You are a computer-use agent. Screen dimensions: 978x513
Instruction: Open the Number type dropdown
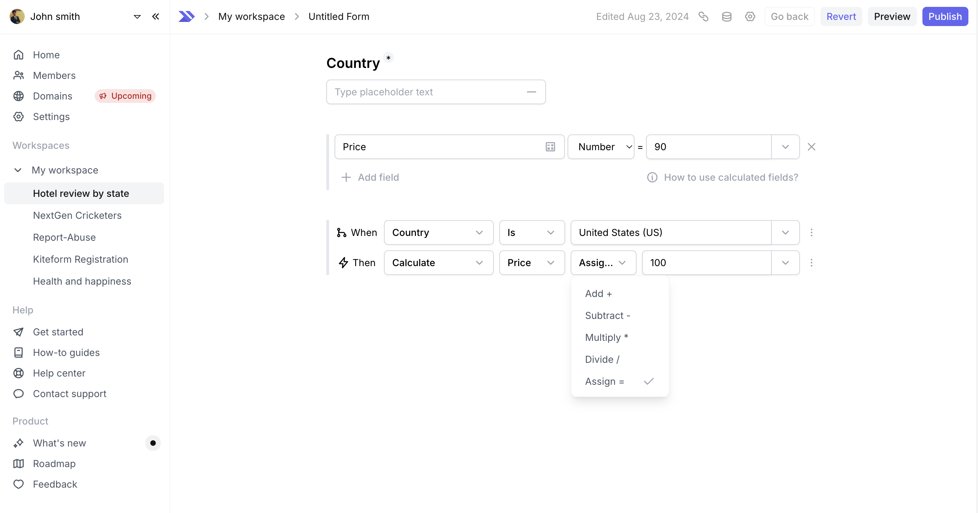pos(601,147)
